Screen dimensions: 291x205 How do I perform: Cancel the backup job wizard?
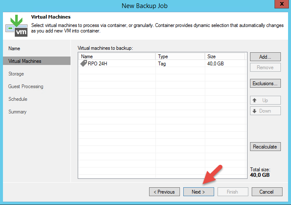pos(267,192)
